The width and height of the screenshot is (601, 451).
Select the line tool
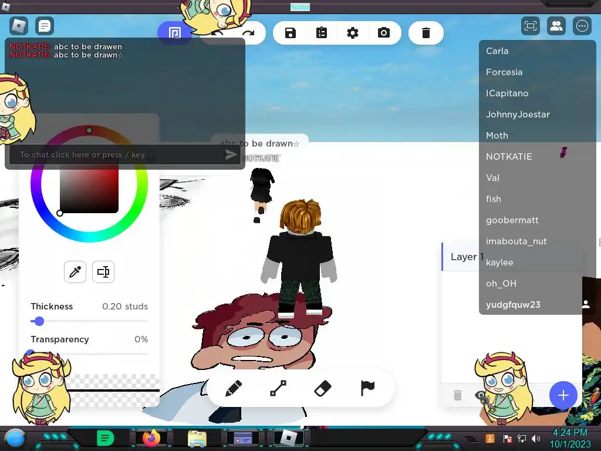[x=278, y=388]
